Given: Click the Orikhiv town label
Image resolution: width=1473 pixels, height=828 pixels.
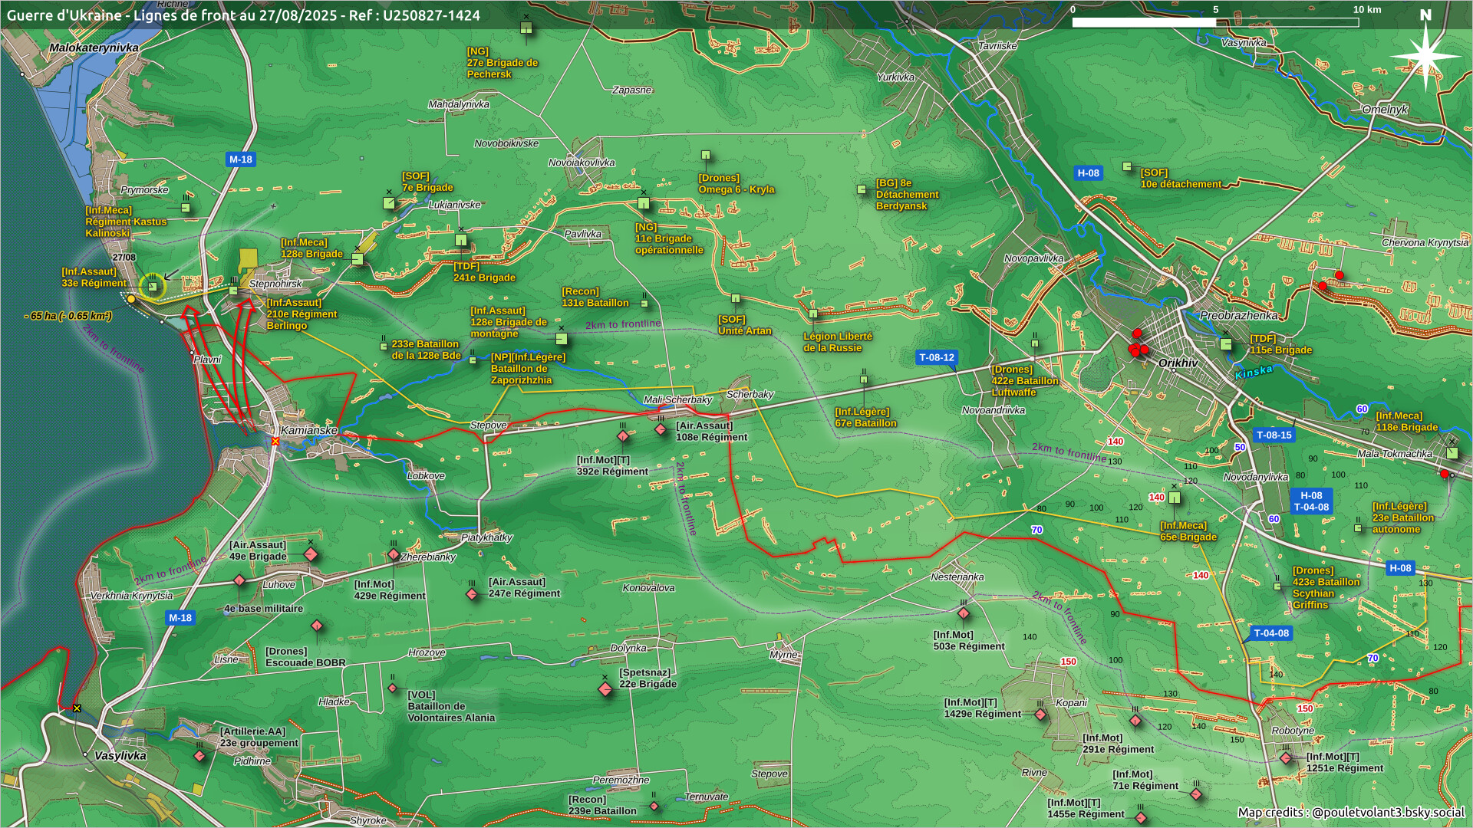Looking at the screenshot, I should point(1178,363).
